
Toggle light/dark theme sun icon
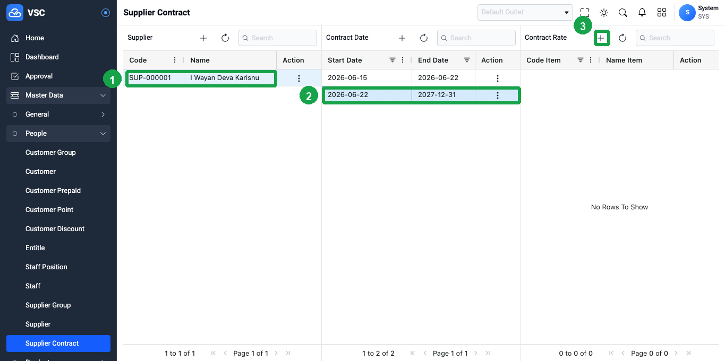pyautogui.click(x=604, y=12)
